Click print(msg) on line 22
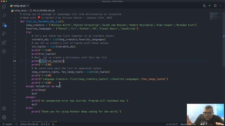 [39, 90]
